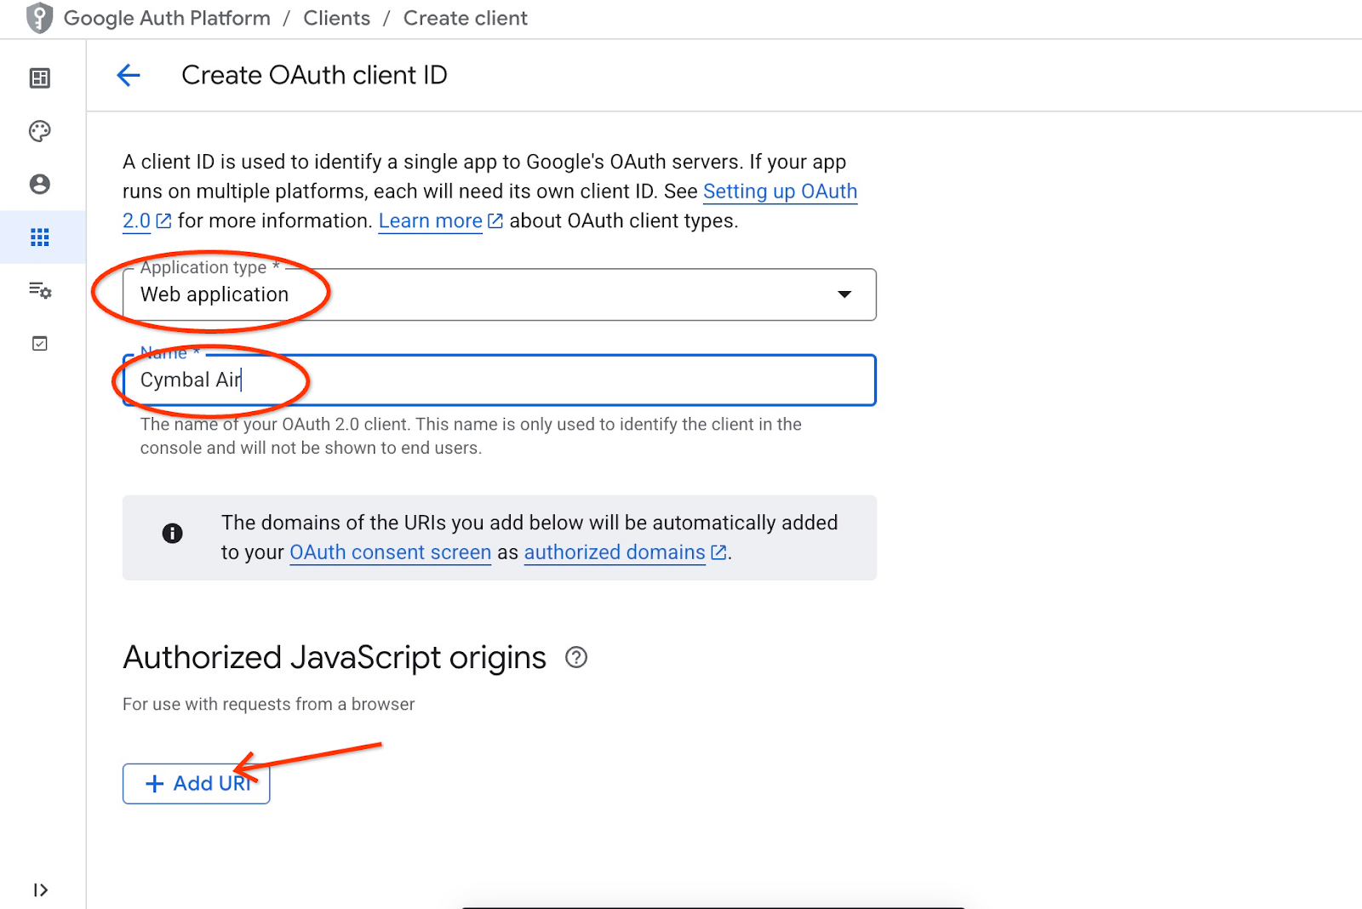
Task: Follow the OAuth consent screen link
Action: (390, 552)
